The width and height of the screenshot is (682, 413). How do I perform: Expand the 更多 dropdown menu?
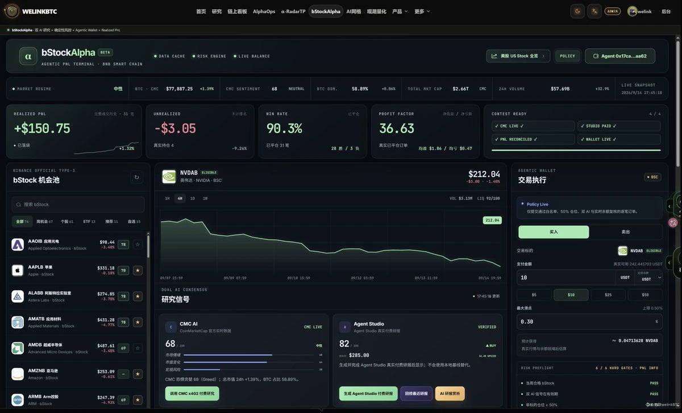(x=422, y=11)
